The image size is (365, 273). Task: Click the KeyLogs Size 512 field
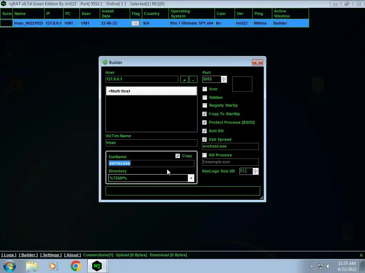click(x=246, y=171)
